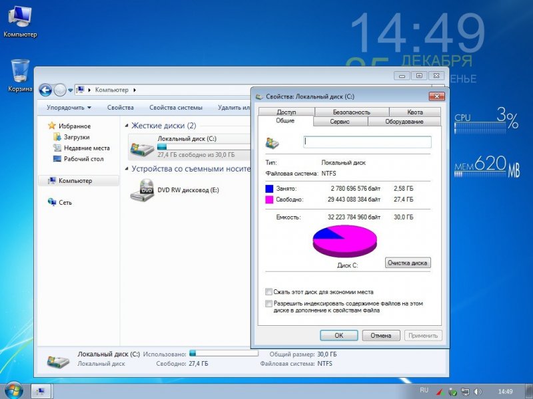The width and height of the screenshot is (533, 399).
Task: Enable Разрешить индексировать содержимое checkbox
Action: tap(268, 304)
